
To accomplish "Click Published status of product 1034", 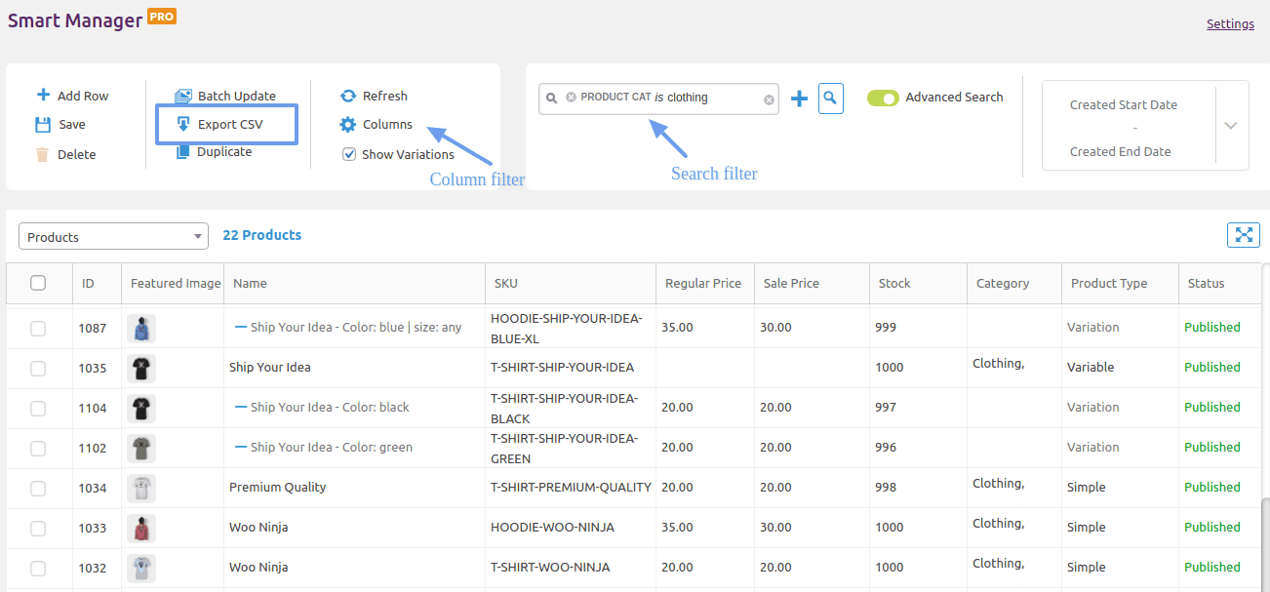I will click(x=1212, y=487).
